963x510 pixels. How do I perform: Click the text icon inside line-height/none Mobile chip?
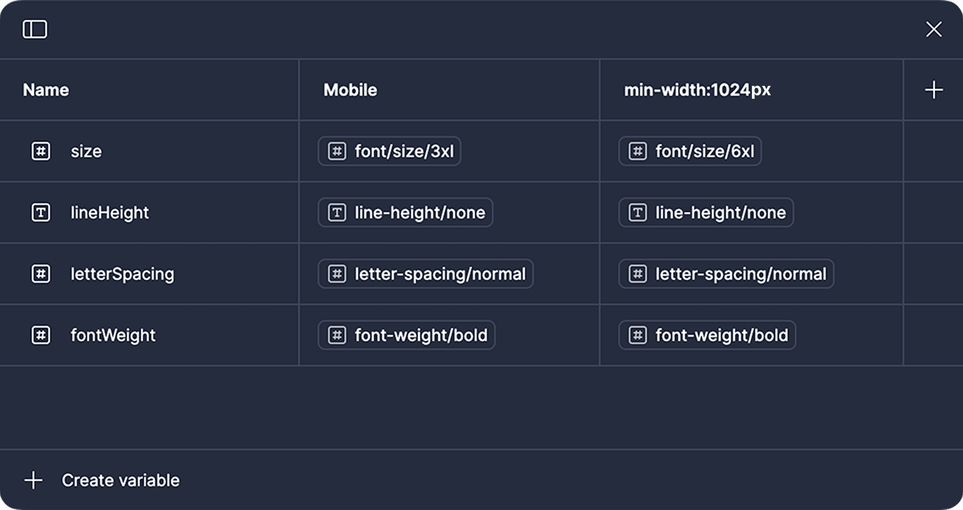(x=337, y=212)
